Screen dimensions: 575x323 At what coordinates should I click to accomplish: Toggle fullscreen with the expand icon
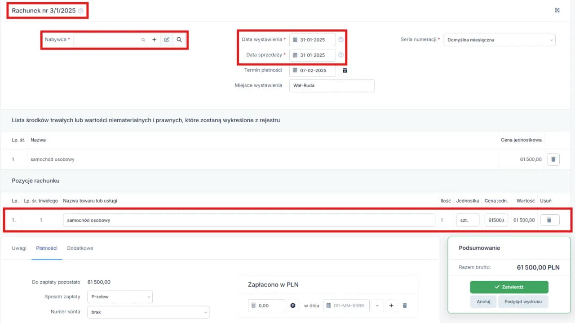tap(557, 10)
